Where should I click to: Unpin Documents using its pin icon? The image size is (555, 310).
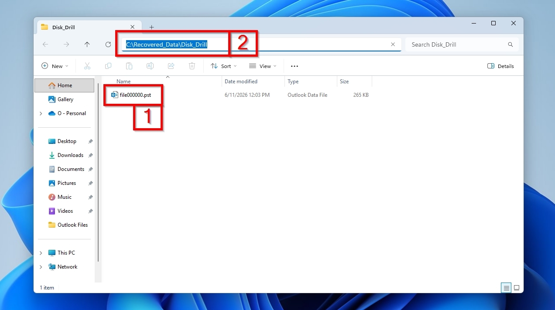click(90, 169)
